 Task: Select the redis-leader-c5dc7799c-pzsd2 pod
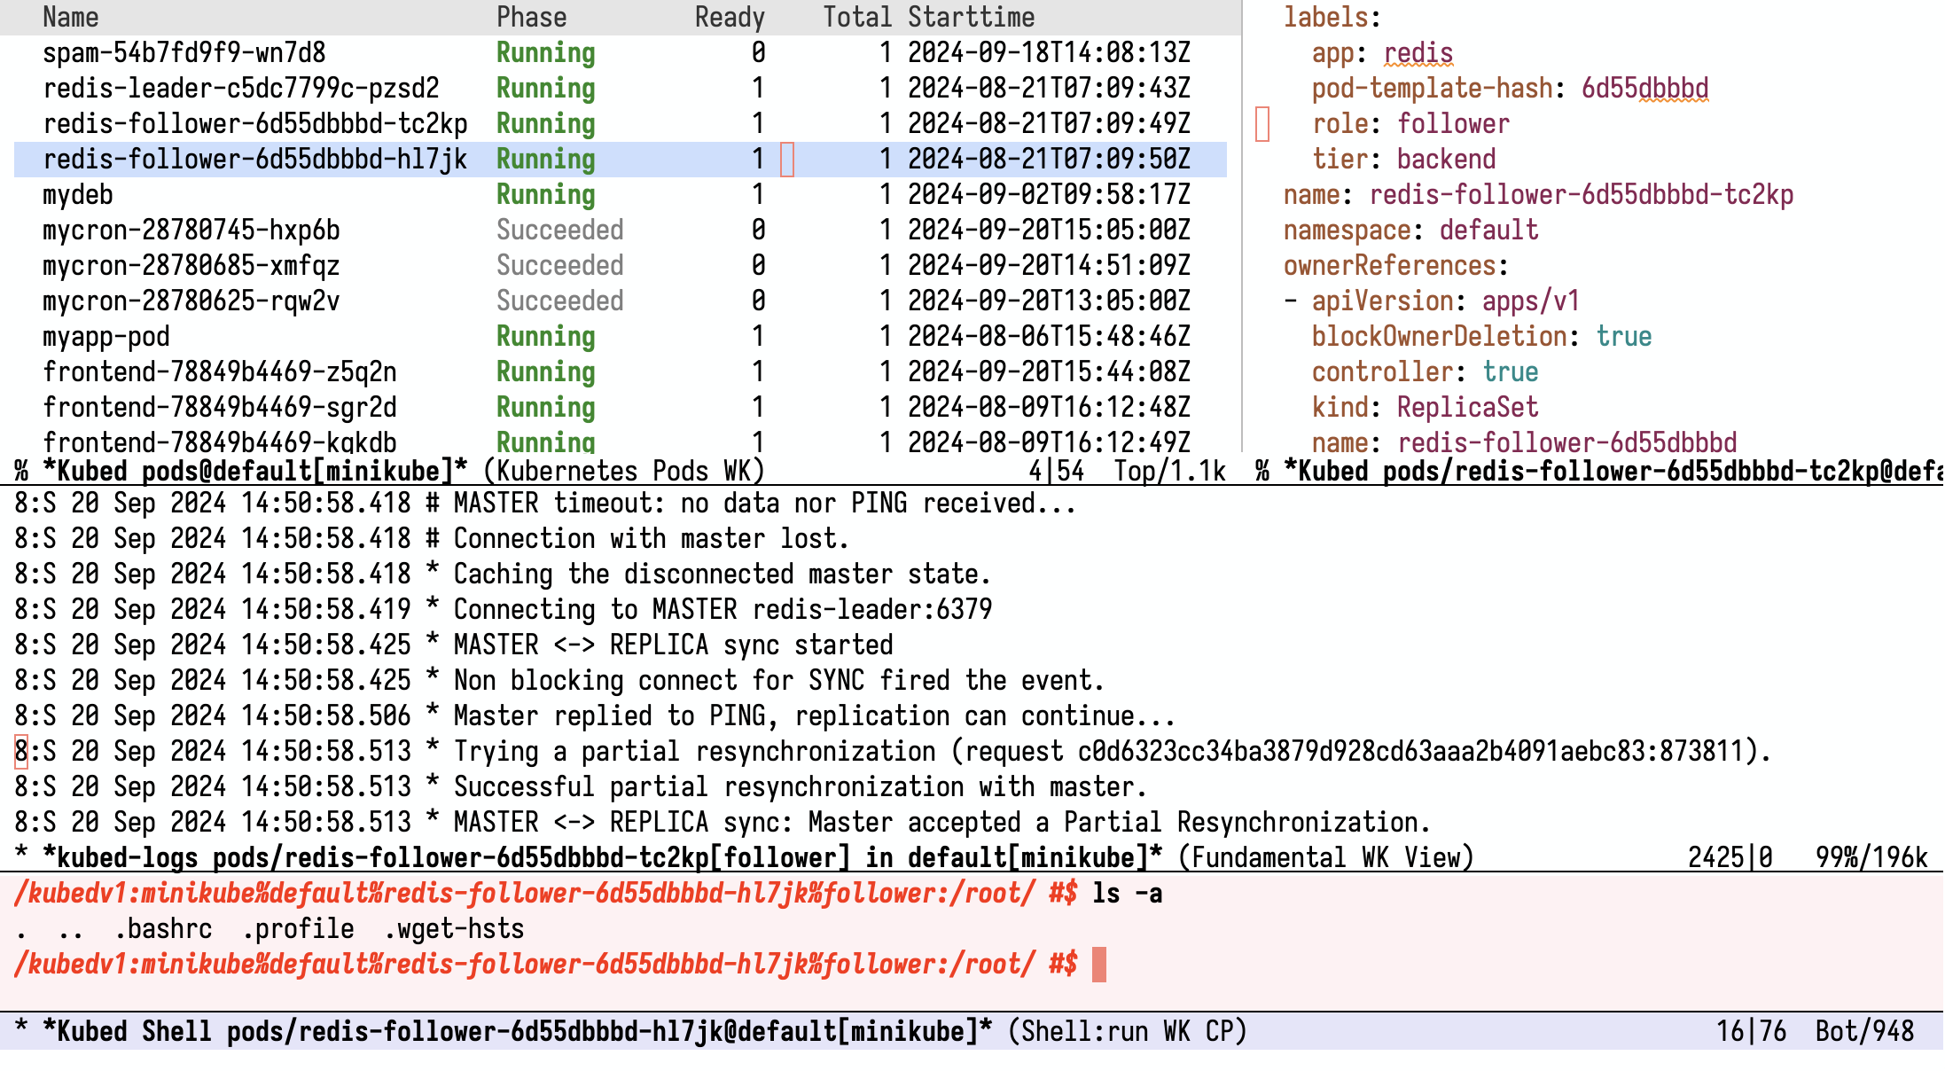[239, 88]
